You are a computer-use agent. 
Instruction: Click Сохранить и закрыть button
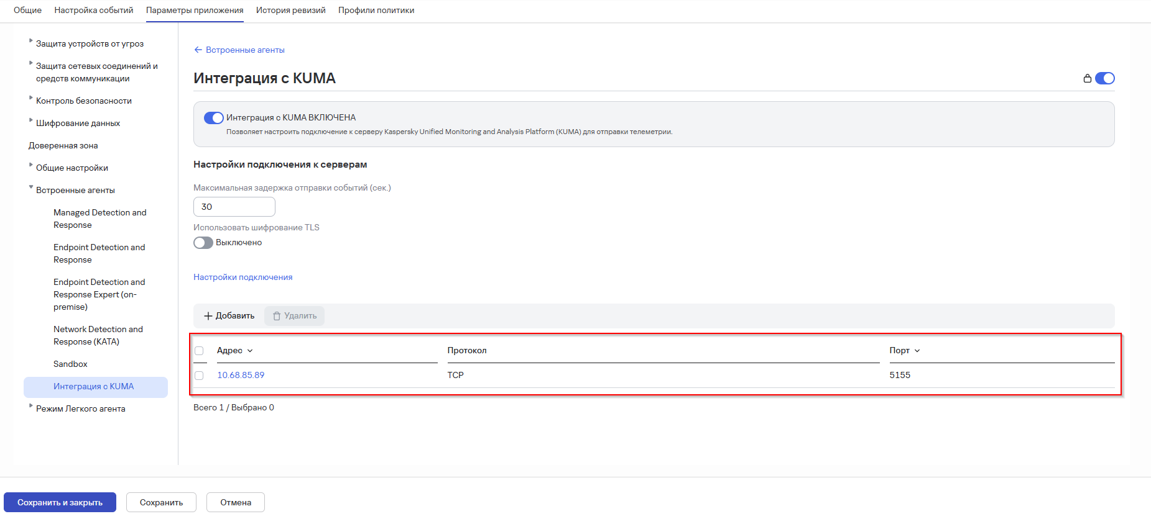[x=60, y=502]
